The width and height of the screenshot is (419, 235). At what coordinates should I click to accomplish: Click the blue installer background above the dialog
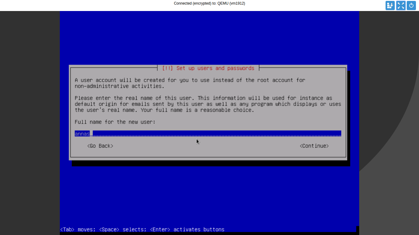tap(209, 37)
